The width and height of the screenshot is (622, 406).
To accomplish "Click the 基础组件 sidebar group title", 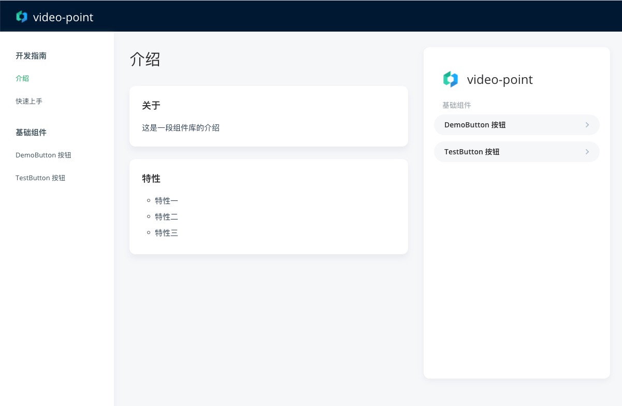I will click(x=31, y=132).
